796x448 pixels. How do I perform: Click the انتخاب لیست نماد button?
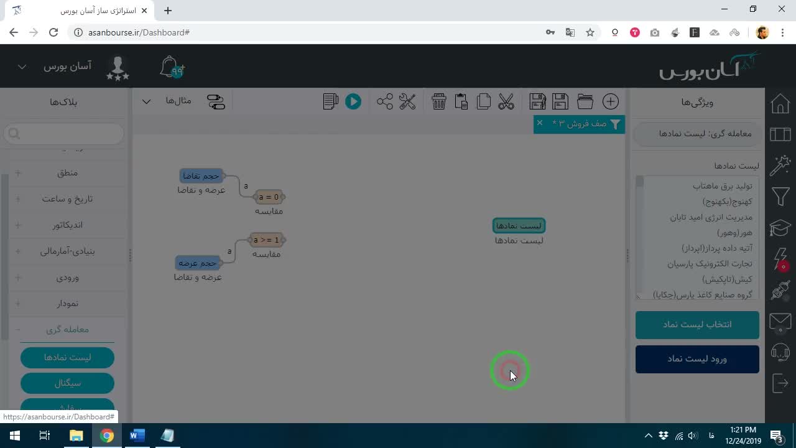pyautogui.click(x=697, y=325)
